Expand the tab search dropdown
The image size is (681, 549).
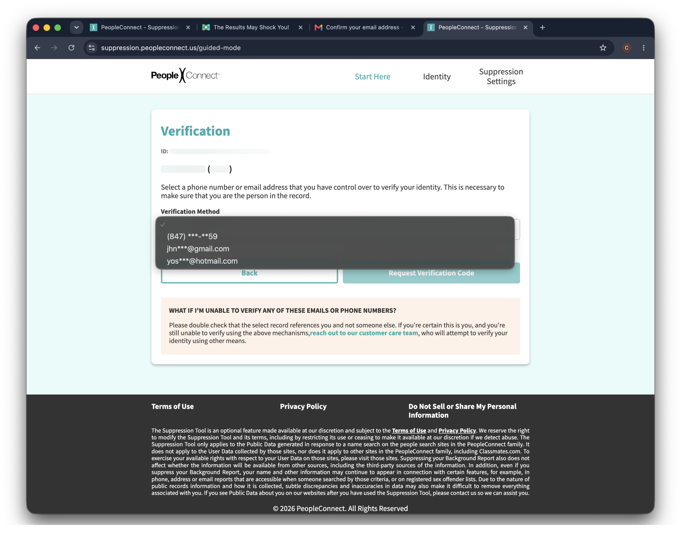[x=77, y=27]
